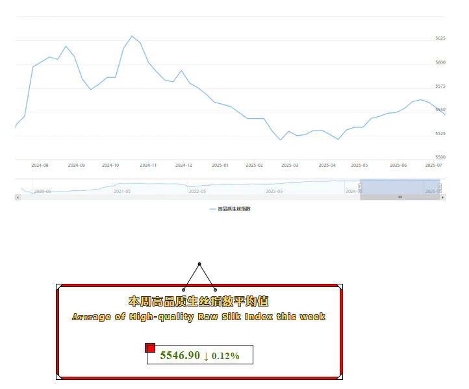Click the blue line marker in the legend

click(213, 208)
